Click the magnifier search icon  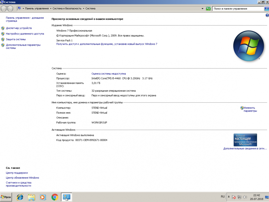click(x=266, y=8)
